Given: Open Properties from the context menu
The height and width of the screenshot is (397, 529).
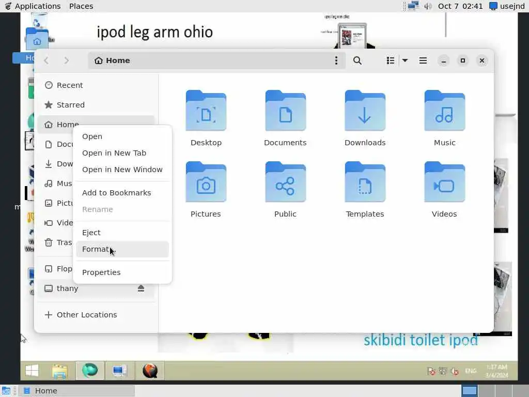Looking at the screenshot, I should click(x=122, y=272).
